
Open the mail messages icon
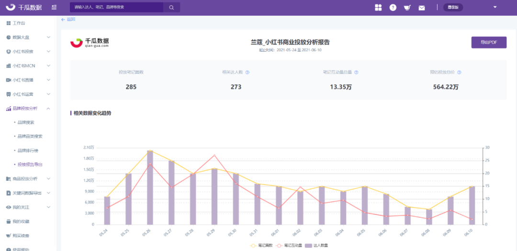(422, 8)
